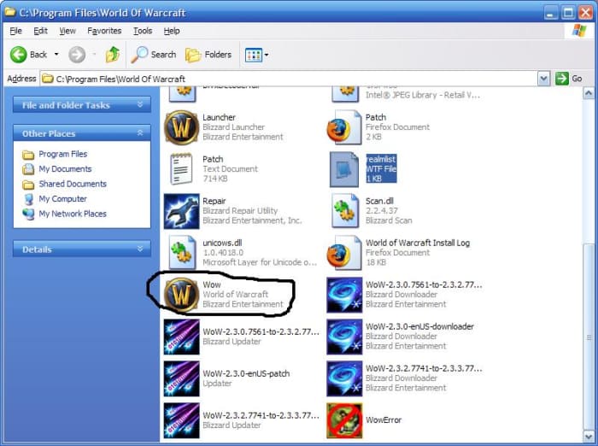Open the Help menu
Viewport: 598px width, 446px height.
pyautogui.click(x=172, y=31)
